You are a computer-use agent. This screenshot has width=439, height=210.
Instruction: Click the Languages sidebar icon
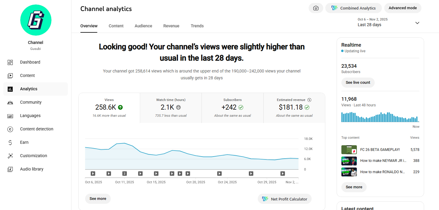coord(10,116)
